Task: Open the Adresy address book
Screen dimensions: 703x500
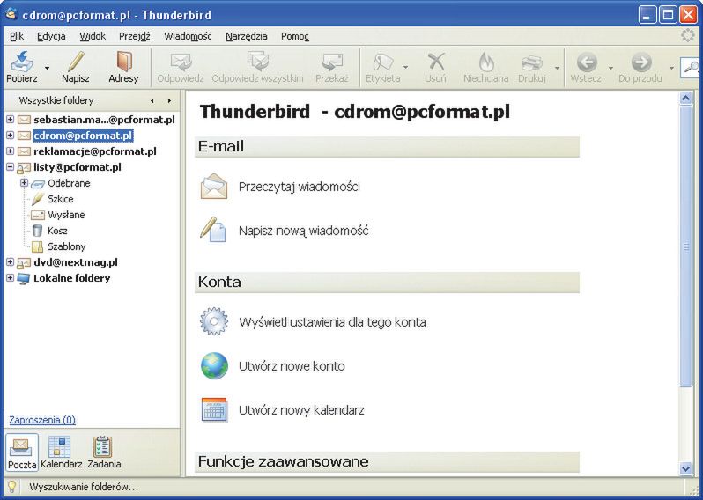Action: pyautogui.click(x=123, y=67)
